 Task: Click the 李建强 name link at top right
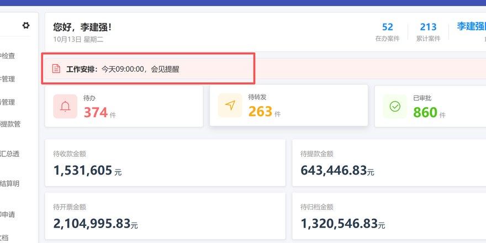click(x=472, y=27)
